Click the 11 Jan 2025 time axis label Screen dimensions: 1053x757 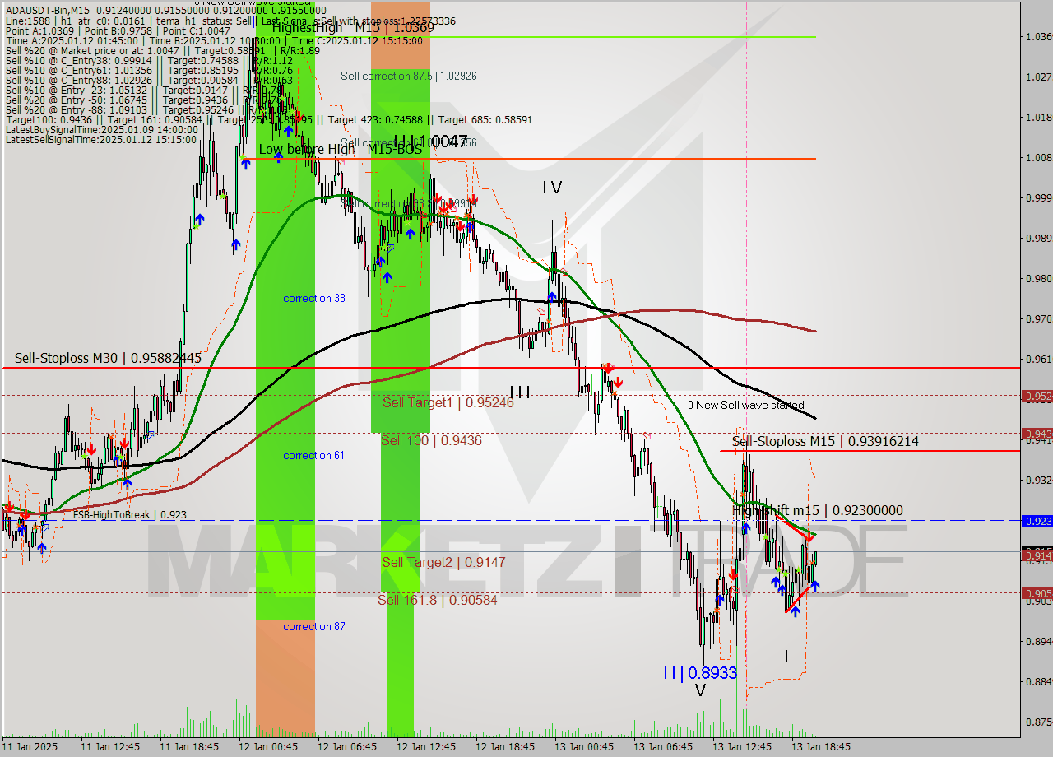[x=30, y=747]
